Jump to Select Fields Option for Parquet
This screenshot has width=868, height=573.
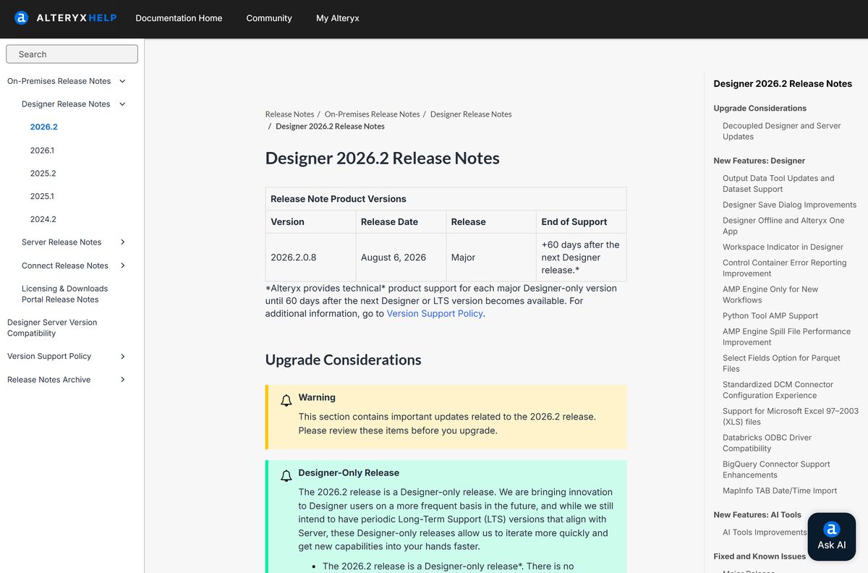(x=781, y=363)
